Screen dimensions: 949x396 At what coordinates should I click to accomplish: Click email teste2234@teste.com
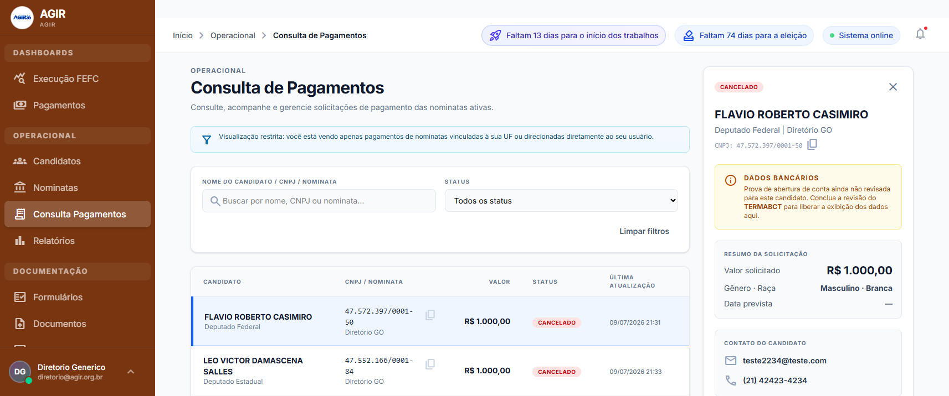click(x=784, y=361)
